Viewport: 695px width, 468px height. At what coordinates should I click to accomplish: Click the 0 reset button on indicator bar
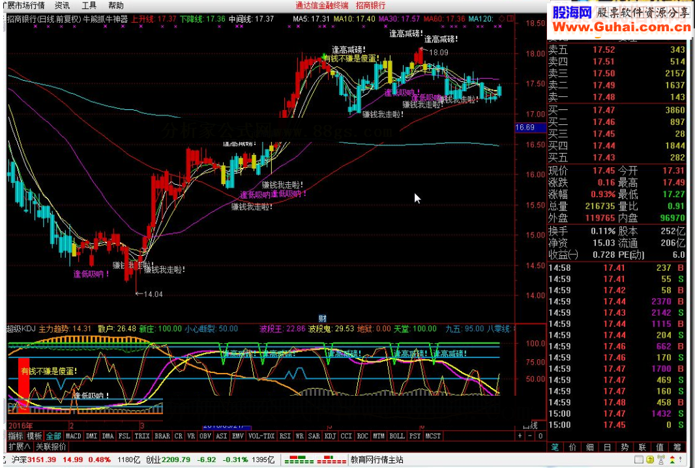540,435
